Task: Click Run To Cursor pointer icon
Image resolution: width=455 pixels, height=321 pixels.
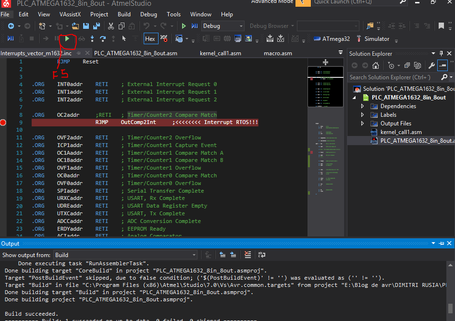Action: pyautogui.click(x=124, y=38)
